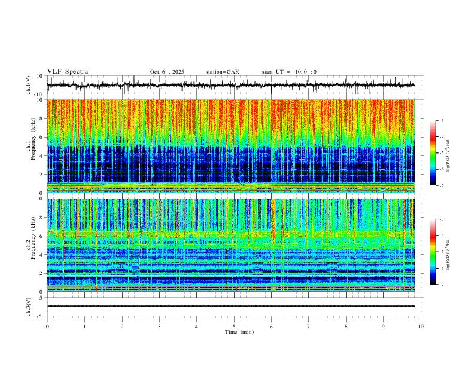Click the ch.1 spectrogram panel
The height and width of the screenshot is (366, 474).
[x=230, y=146]
